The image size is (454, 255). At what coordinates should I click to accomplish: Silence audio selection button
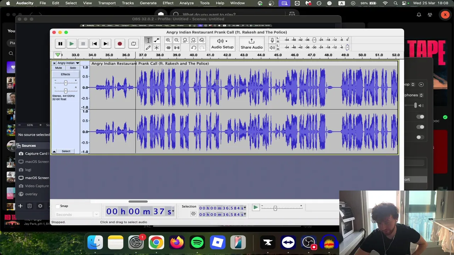177,47
